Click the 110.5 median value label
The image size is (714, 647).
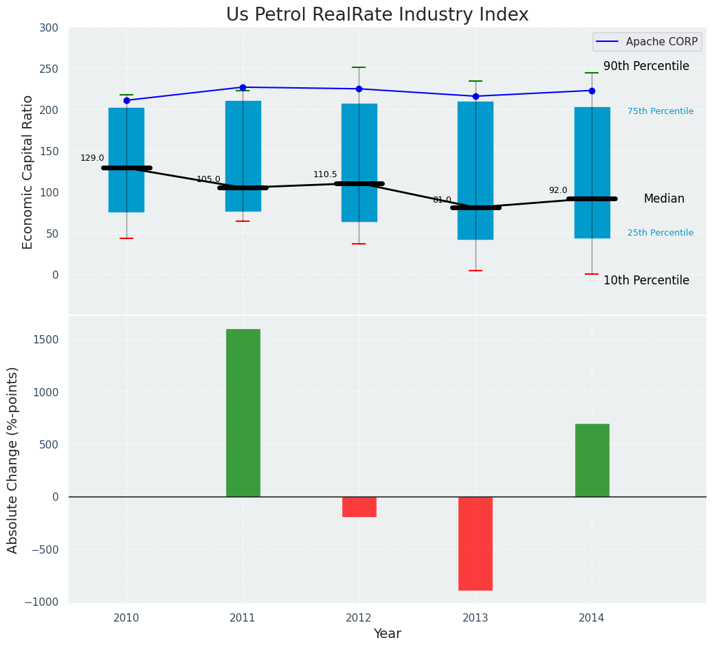click(325, 174)
